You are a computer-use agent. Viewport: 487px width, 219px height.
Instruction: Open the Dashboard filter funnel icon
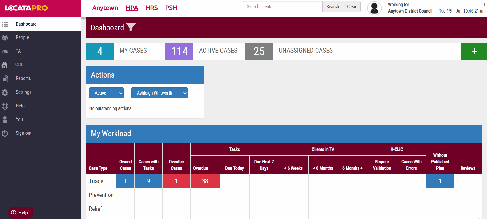point(131,27)
